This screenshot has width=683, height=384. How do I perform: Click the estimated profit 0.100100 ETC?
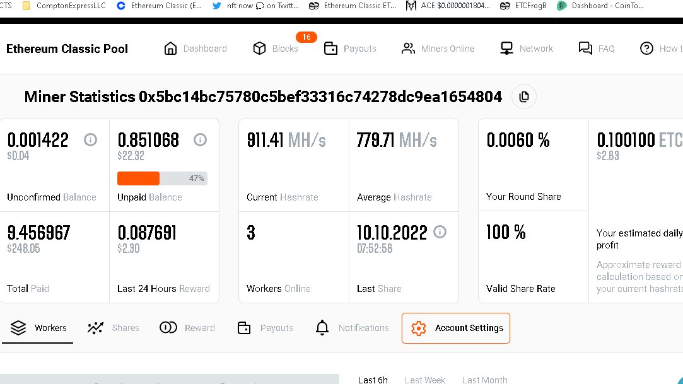click(640, 140)
